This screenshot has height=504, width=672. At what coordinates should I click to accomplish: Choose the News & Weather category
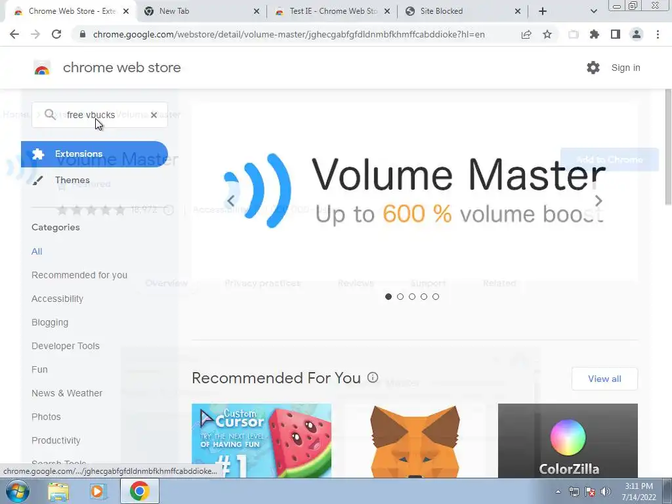click(x=67, y=393)
